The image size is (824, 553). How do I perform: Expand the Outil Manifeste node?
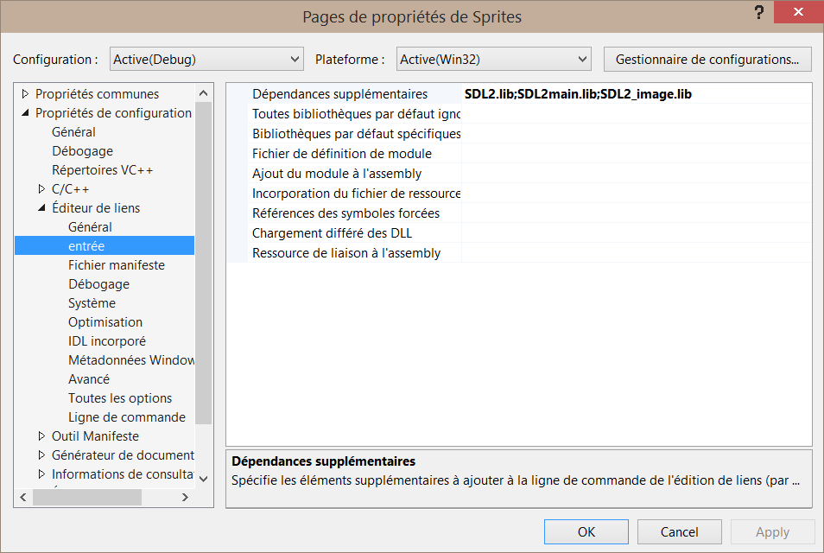pos(41,436)
